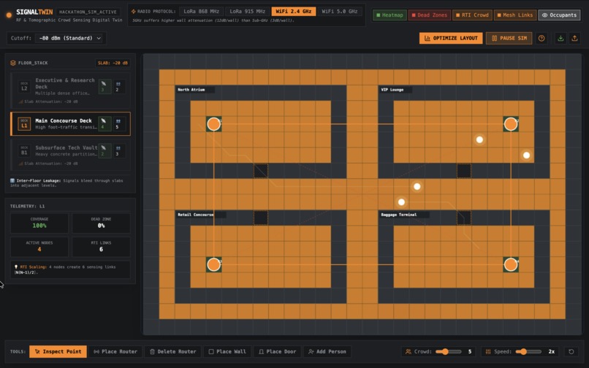Adjust the Crowd slider
The width and height of the screenshot is (589, 368).
449,351
